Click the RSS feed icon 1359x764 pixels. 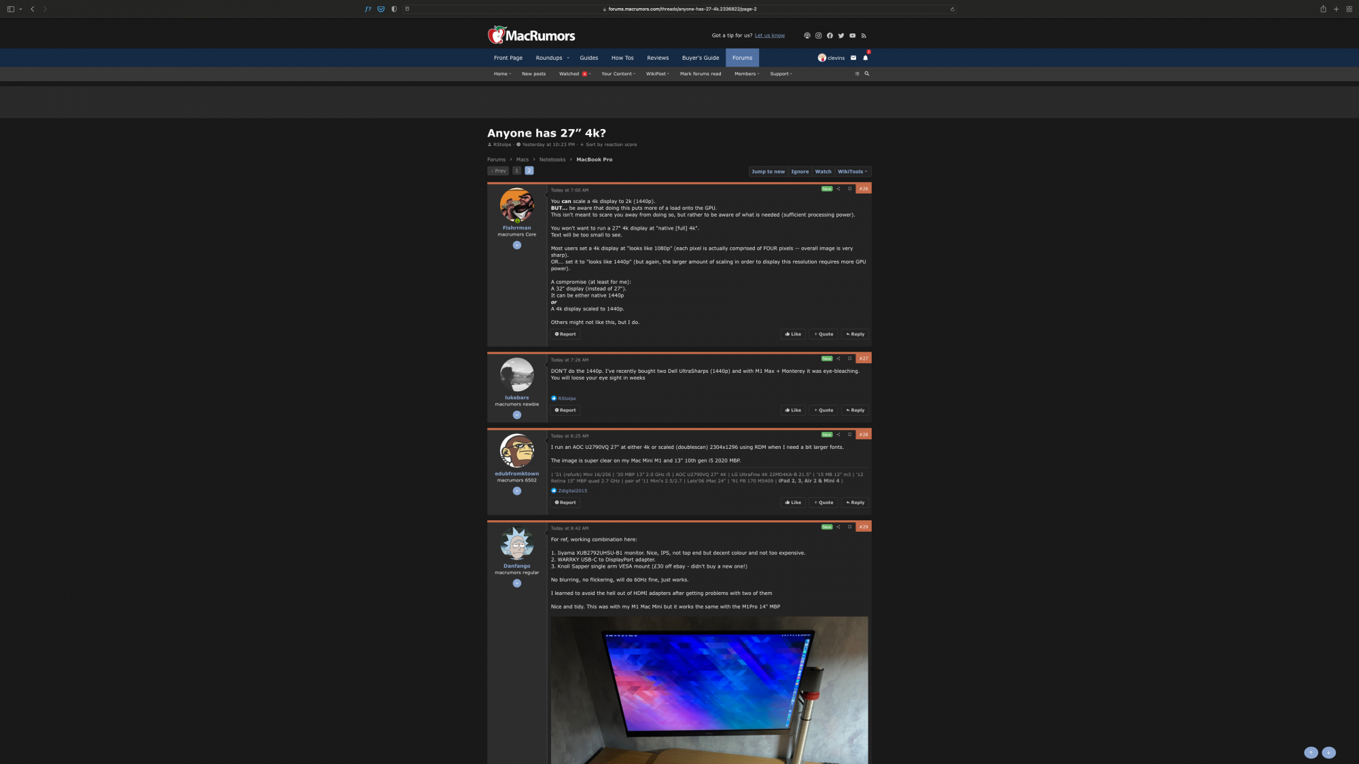coord(864,35)
